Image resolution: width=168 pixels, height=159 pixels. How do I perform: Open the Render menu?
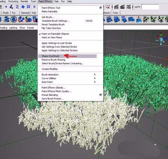[x=24, y=1]
